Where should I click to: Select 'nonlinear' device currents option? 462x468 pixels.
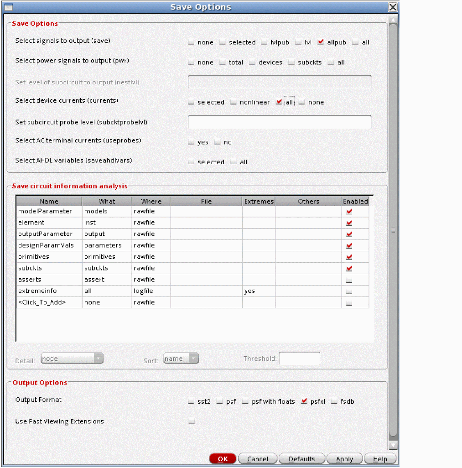pyautogui.click(x=234, y=103)
